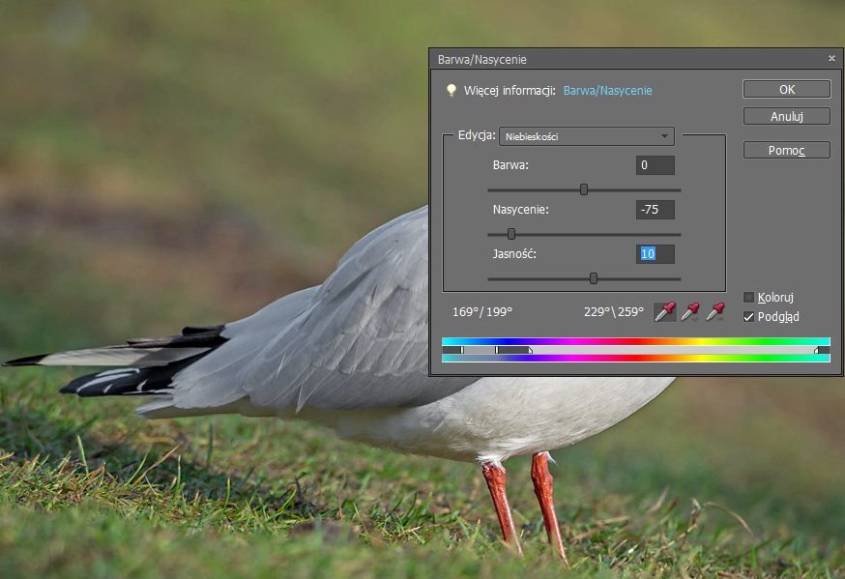
Task: Click the Barwa slider handle
Action: pyautogui.click(x=584, y=189)
